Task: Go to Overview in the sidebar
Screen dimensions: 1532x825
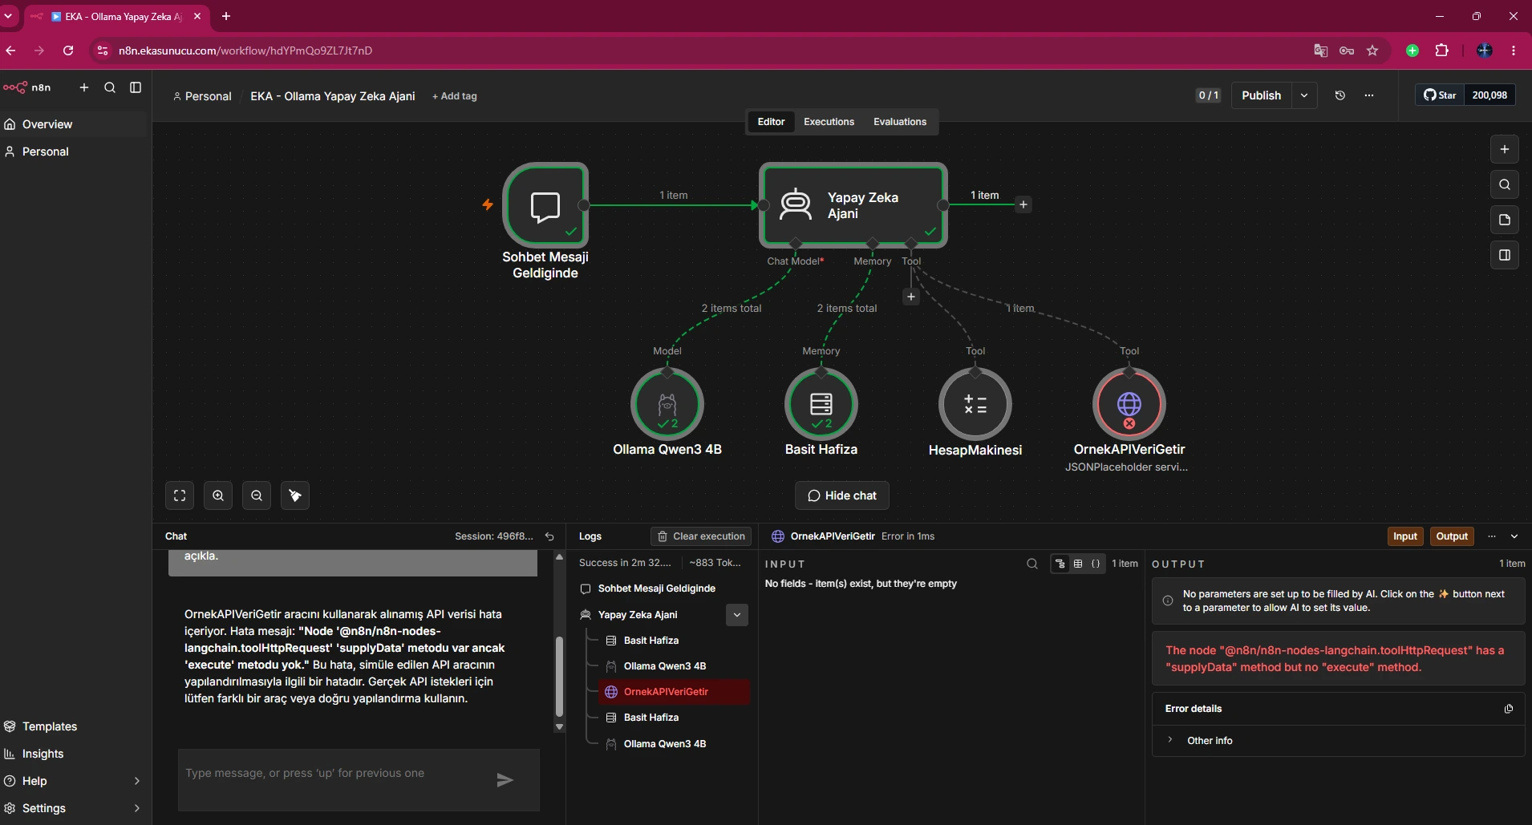Action: click(x=75, y=124)
